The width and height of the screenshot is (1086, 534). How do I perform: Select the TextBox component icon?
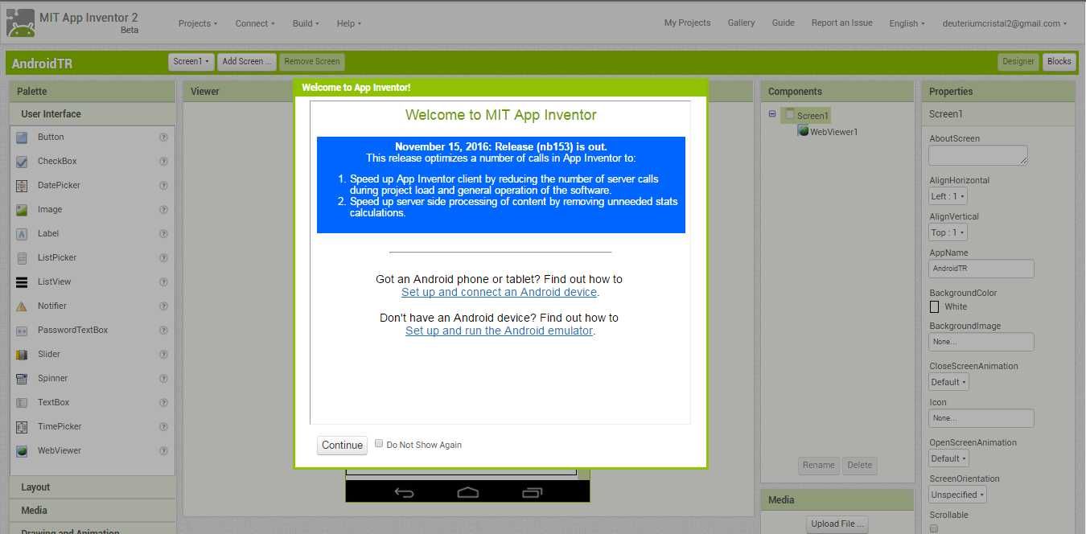[22, 403]
